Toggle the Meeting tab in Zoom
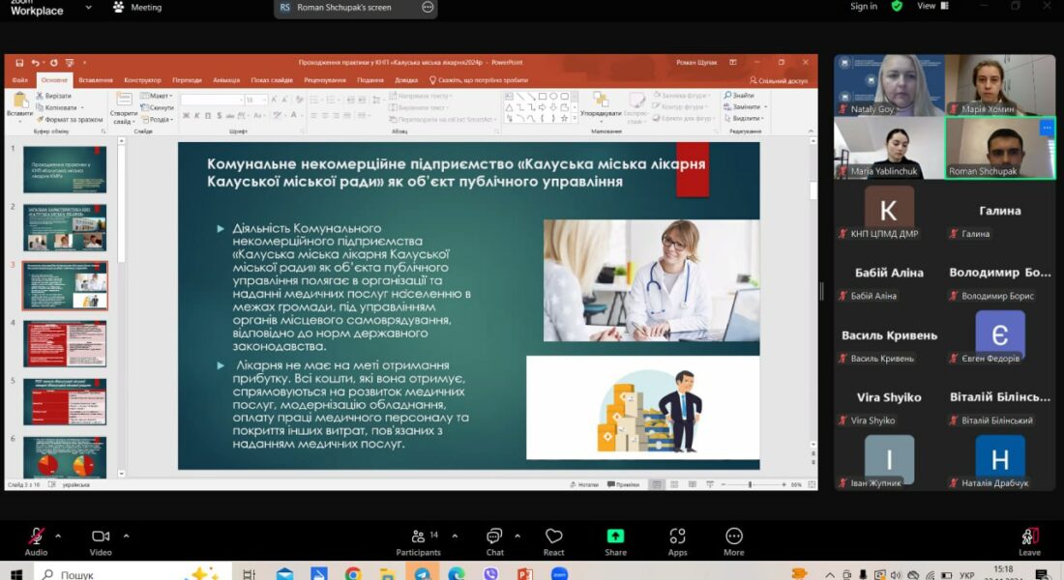This screenshot has height=580, width=1064. (137, 8)
